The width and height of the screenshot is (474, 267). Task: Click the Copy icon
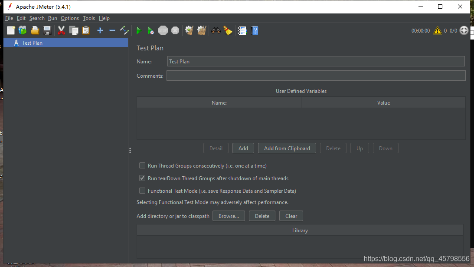74,30
